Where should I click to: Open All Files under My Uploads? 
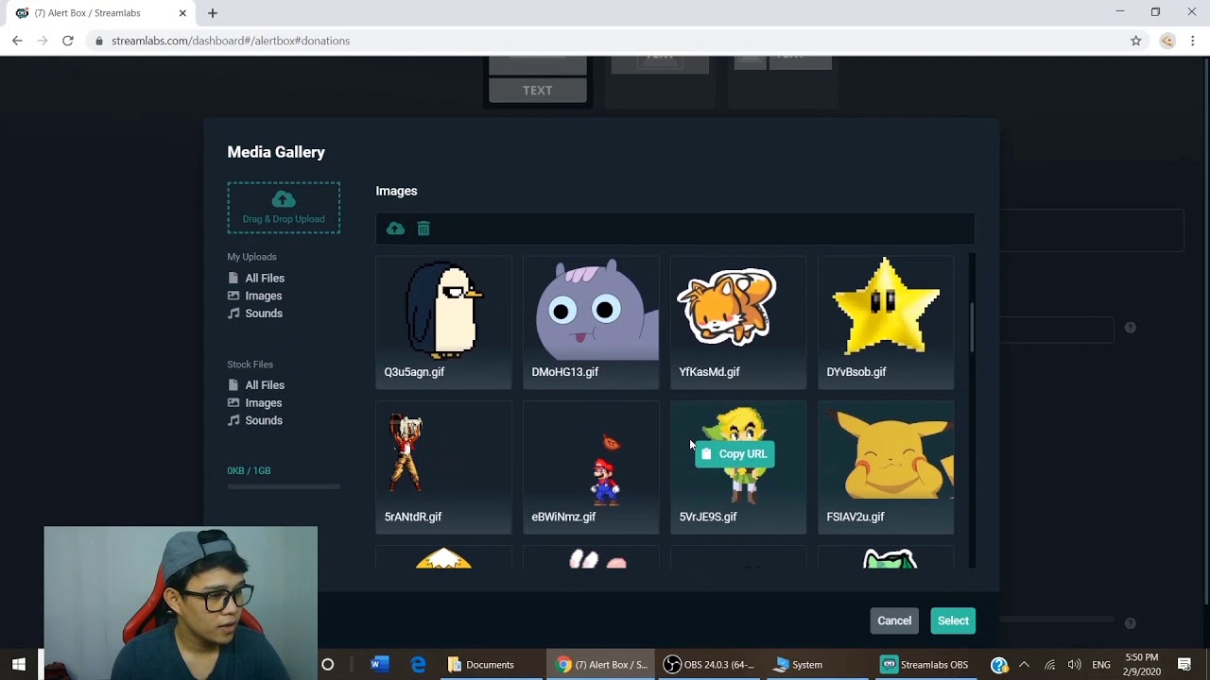coord(255,279)
